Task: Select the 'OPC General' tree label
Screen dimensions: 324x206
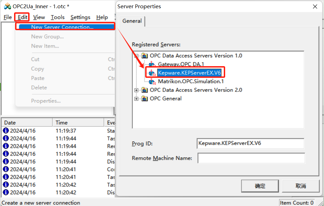Action: pyautogui.click(x=166, y=99)
